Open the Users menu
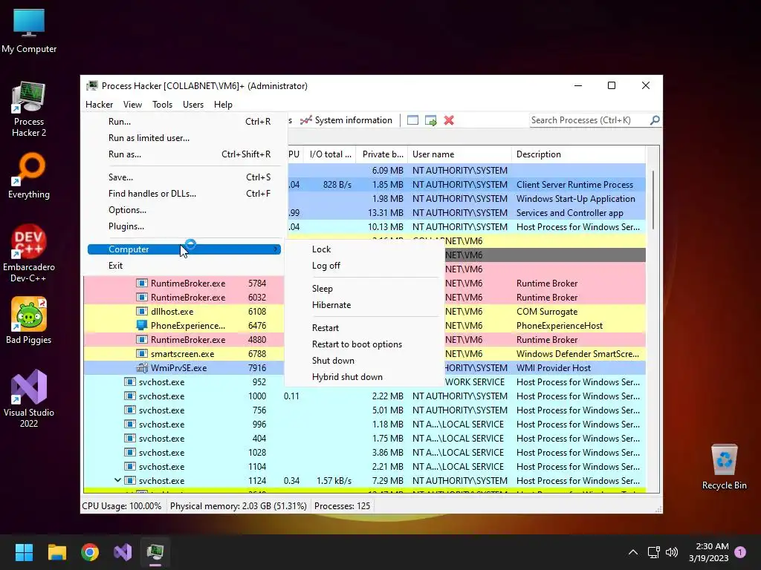This screenshot has height=570, width=761. [193, 105]
